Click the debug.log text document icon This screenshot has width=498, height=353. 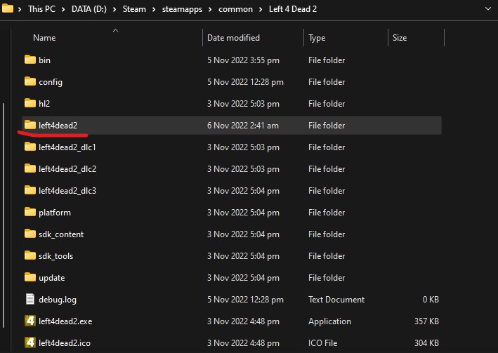pyautogui.click(x=30, y=300)
